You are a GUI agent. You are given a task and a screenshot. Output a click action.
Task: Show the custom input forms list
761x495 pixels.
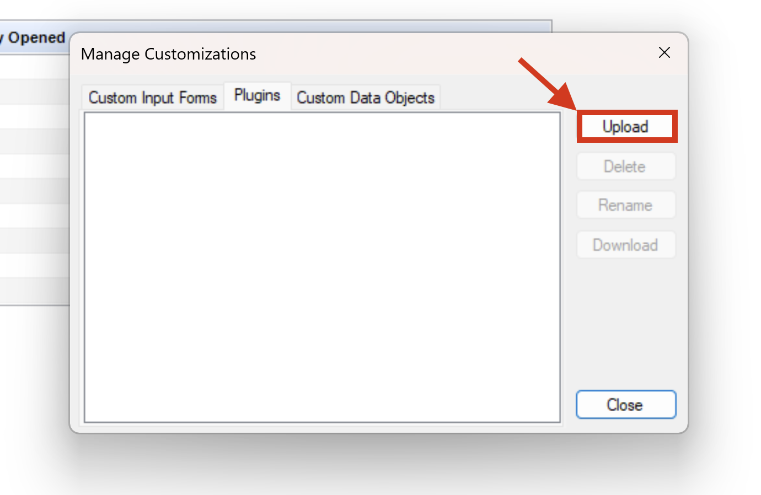pyautogui.click(x=152, y=98)
